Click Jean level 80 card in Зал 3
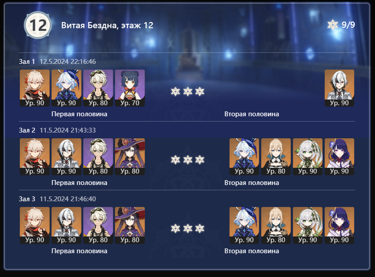This screenshot has height=277, width=375. 276,225
